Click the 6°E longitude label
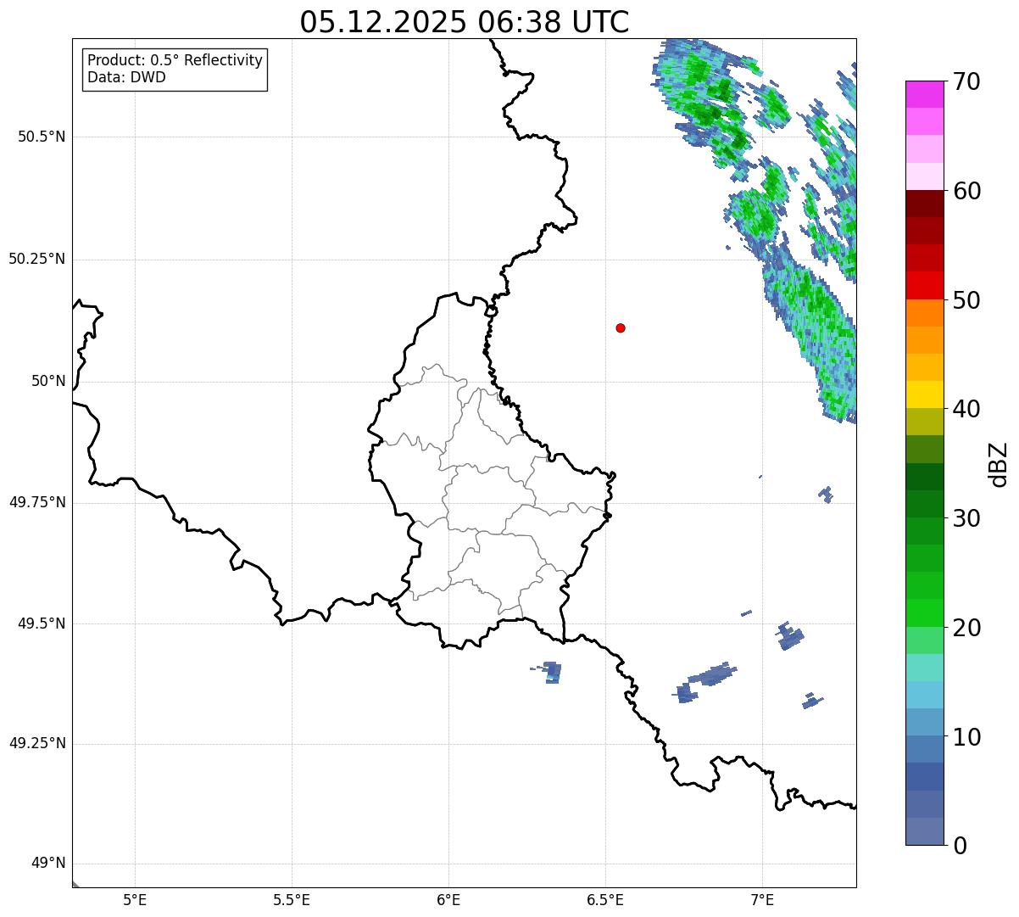The image size is (1019, 917). coord(448,899)
